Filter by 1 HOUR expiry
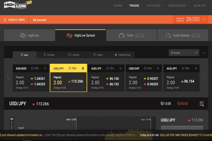The width and height of the screenshot is (212, 141). tap(73, 55)
